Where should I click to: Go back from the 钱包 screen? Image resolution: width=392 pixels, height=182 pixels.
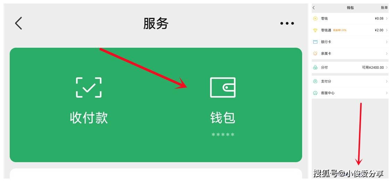314,8
